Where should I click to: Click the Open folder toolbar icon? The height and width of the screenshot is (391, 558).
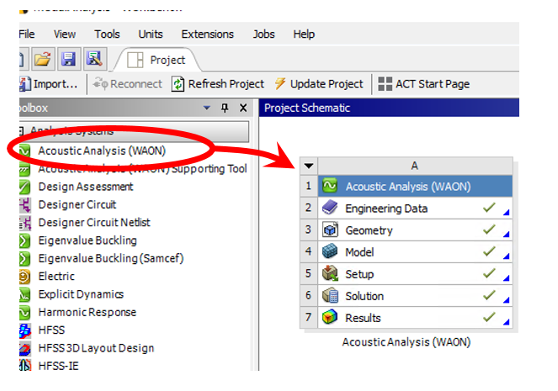pyautogui.click(x=43, y=59)
